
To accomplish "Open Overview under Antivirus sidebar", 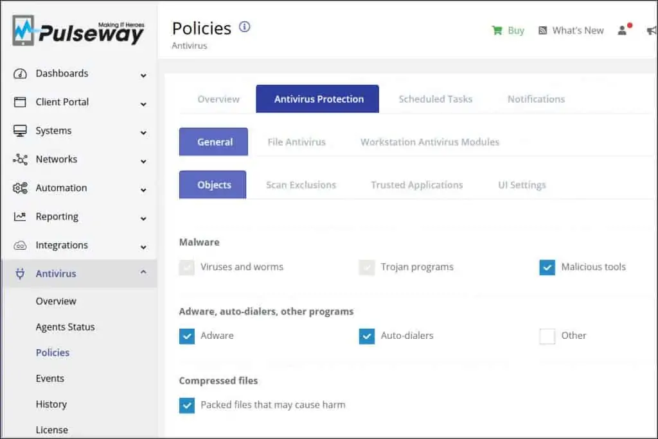I will (57, 301).
